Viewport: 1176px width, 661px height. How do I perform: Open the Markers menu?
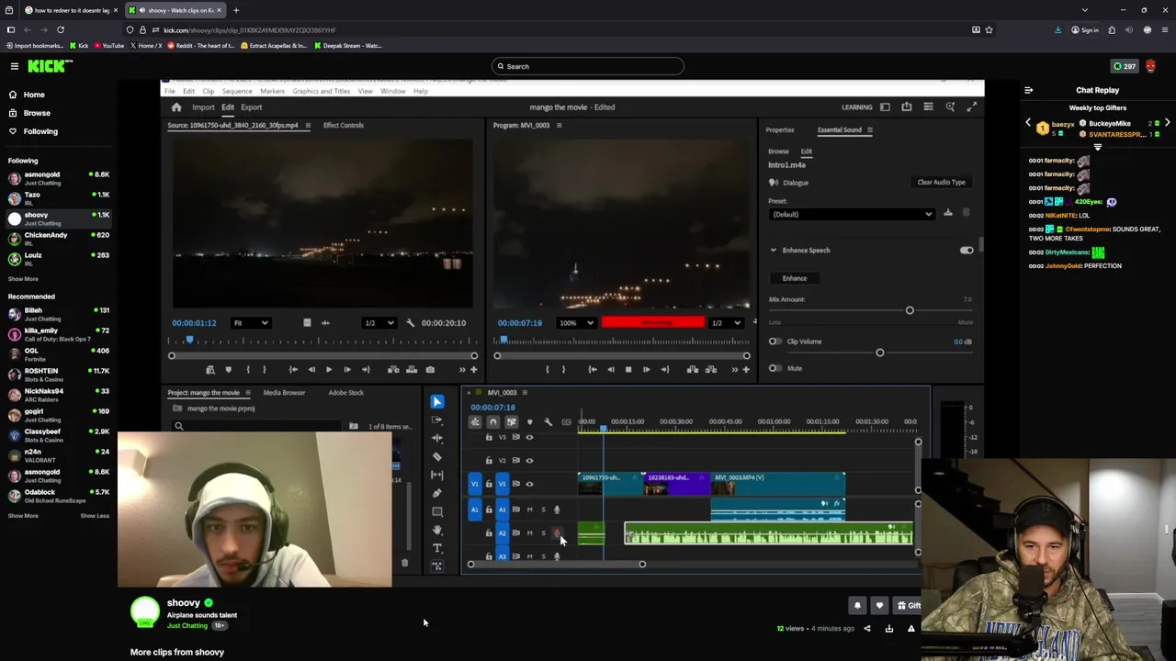[x=273, y=91]
